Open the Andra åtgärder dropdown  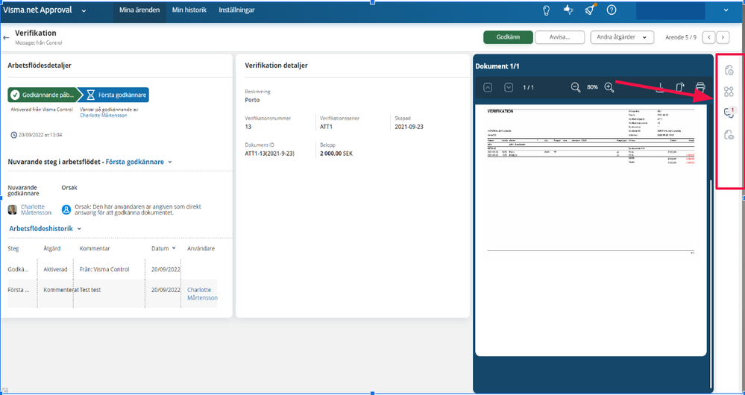622,37
